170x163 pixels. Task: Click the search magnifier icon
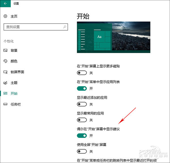coord(65,27)
